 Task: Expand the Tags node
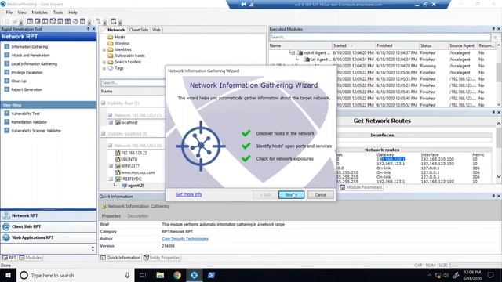click(x=104, y=68)
